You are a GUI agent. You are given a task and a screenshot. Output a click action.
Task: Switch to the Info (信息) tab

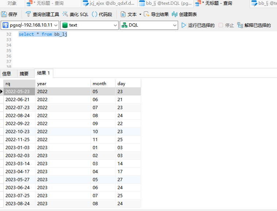[7, 73]
